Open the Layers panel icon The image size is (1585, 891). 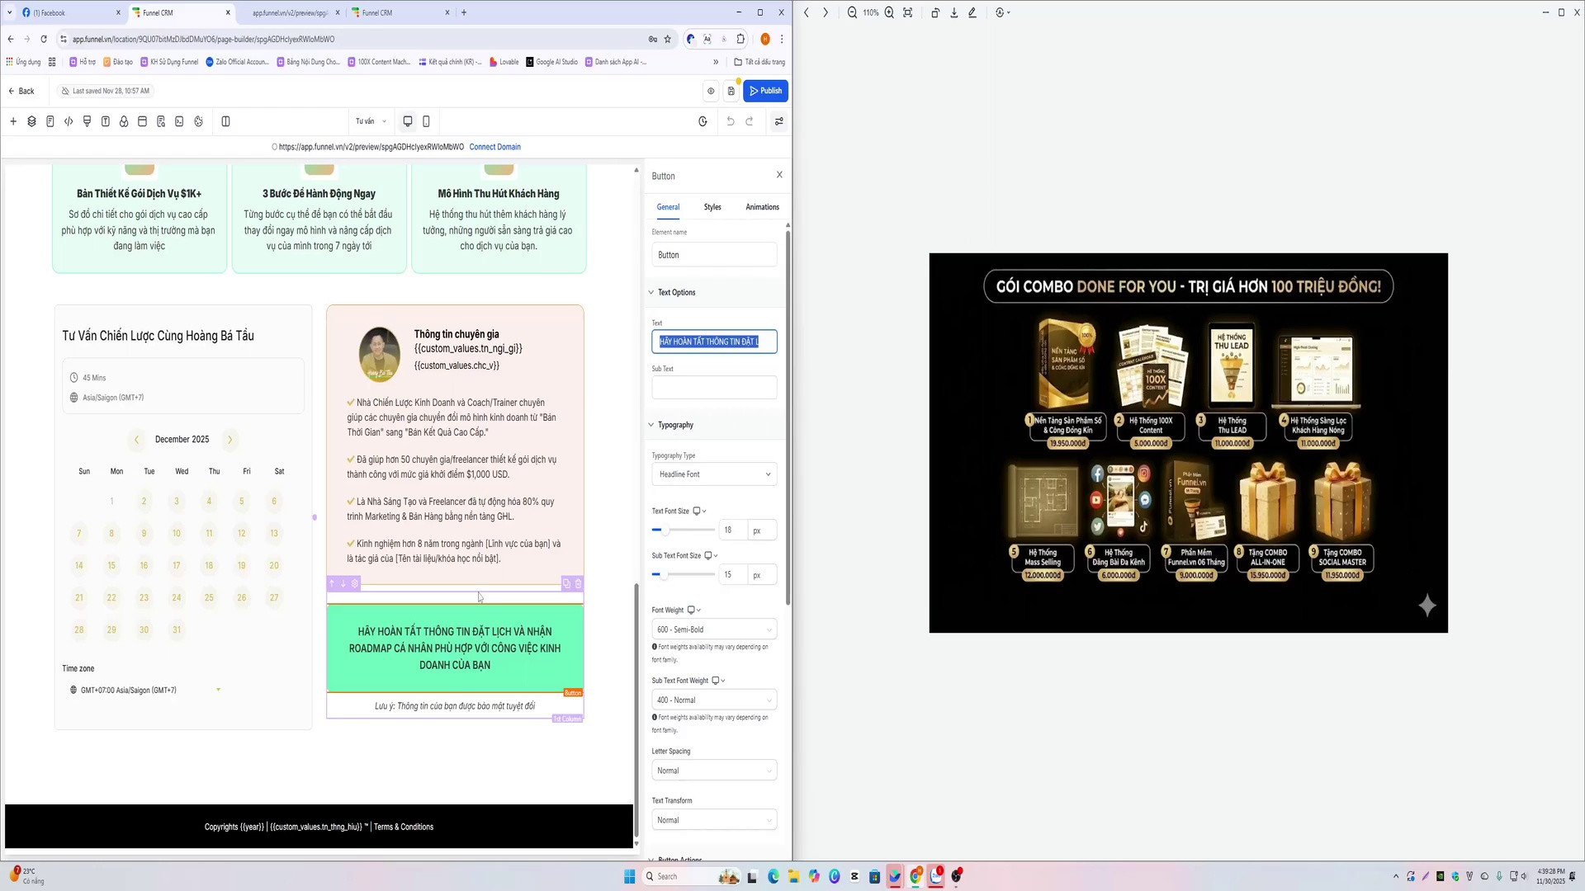tap(31, 121)
